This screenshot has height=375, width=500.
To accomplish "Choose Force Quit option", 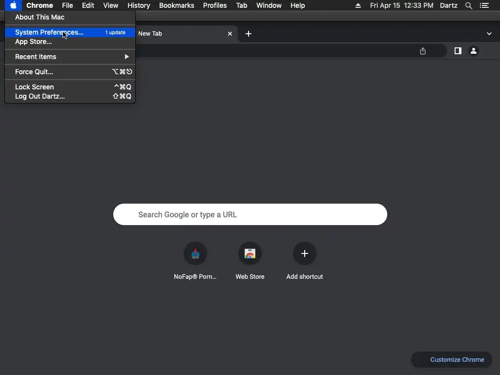I will click(x=70, y=72).
